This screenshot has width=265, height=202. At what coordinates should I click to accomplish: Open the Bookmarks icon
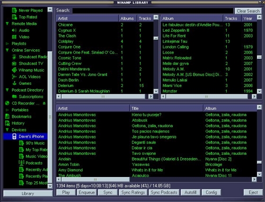[7, 117]
